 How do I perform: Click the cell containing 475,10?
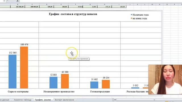(x=105, y=7)
